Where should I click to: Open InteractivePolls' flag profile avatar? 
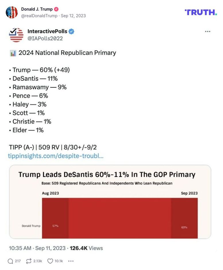16,35
